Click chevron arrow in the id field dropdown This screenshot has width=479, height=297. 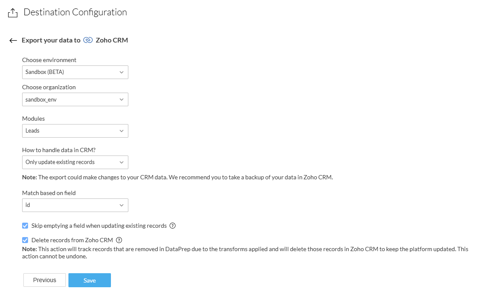tap(122, 205)
